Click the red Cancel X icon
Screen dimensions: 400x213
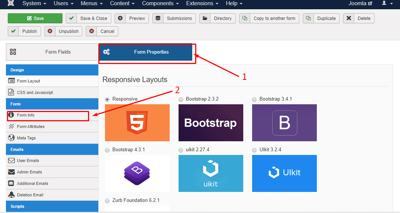coord(92,31)
